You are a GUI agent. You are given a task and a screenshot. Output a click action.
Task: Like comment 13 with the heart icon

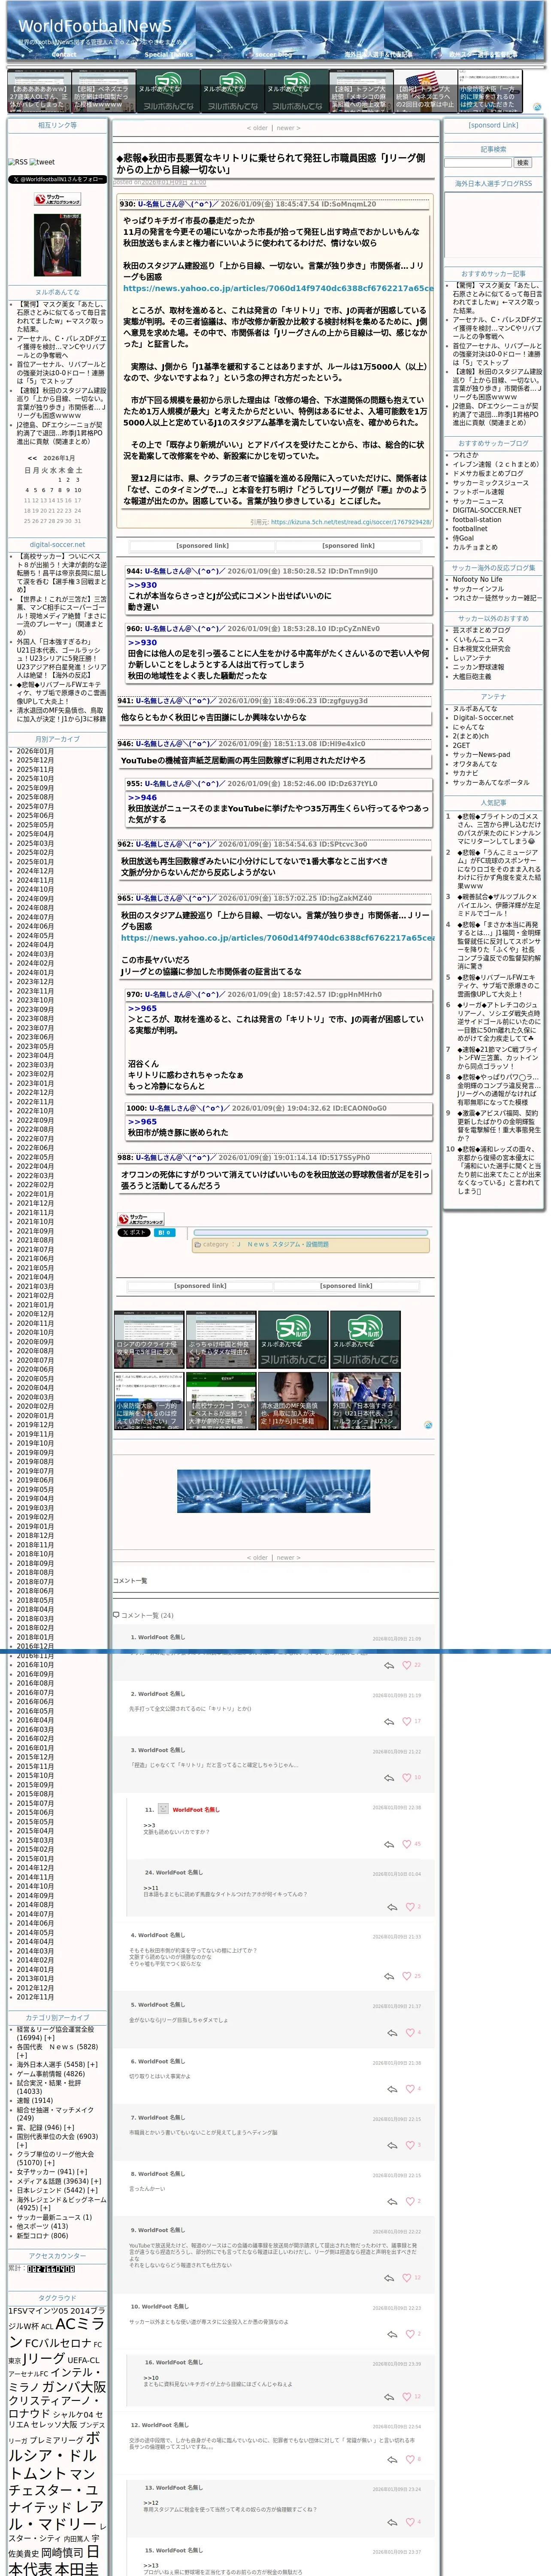coord(409,2522)
